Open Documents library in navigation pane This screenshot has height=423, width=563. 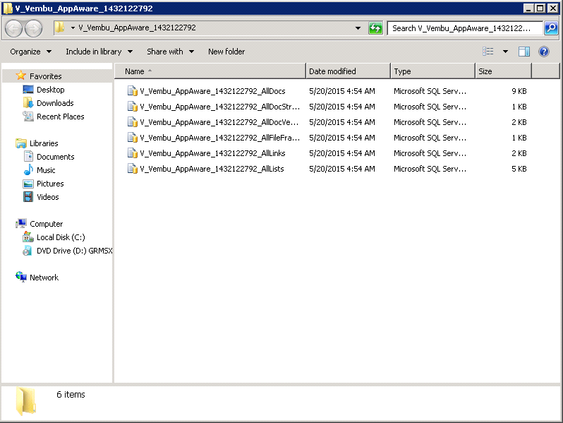(55, 157)
